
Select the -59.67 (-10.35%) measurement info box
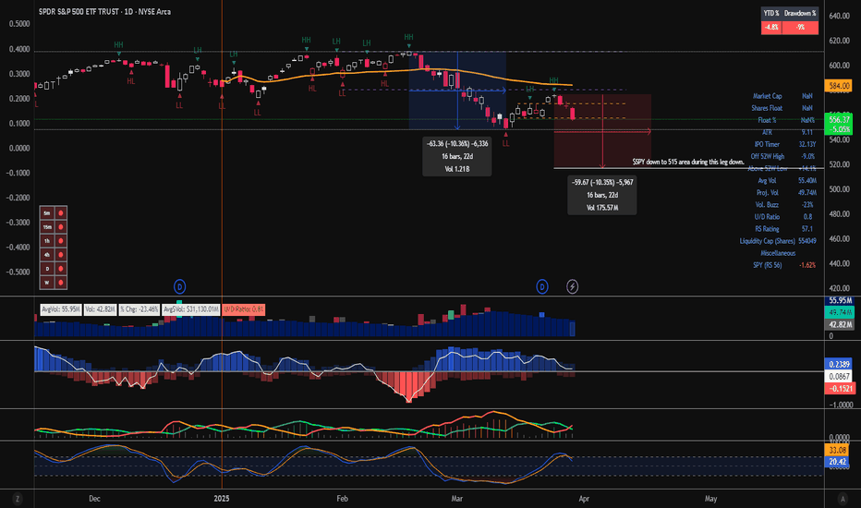602,195
